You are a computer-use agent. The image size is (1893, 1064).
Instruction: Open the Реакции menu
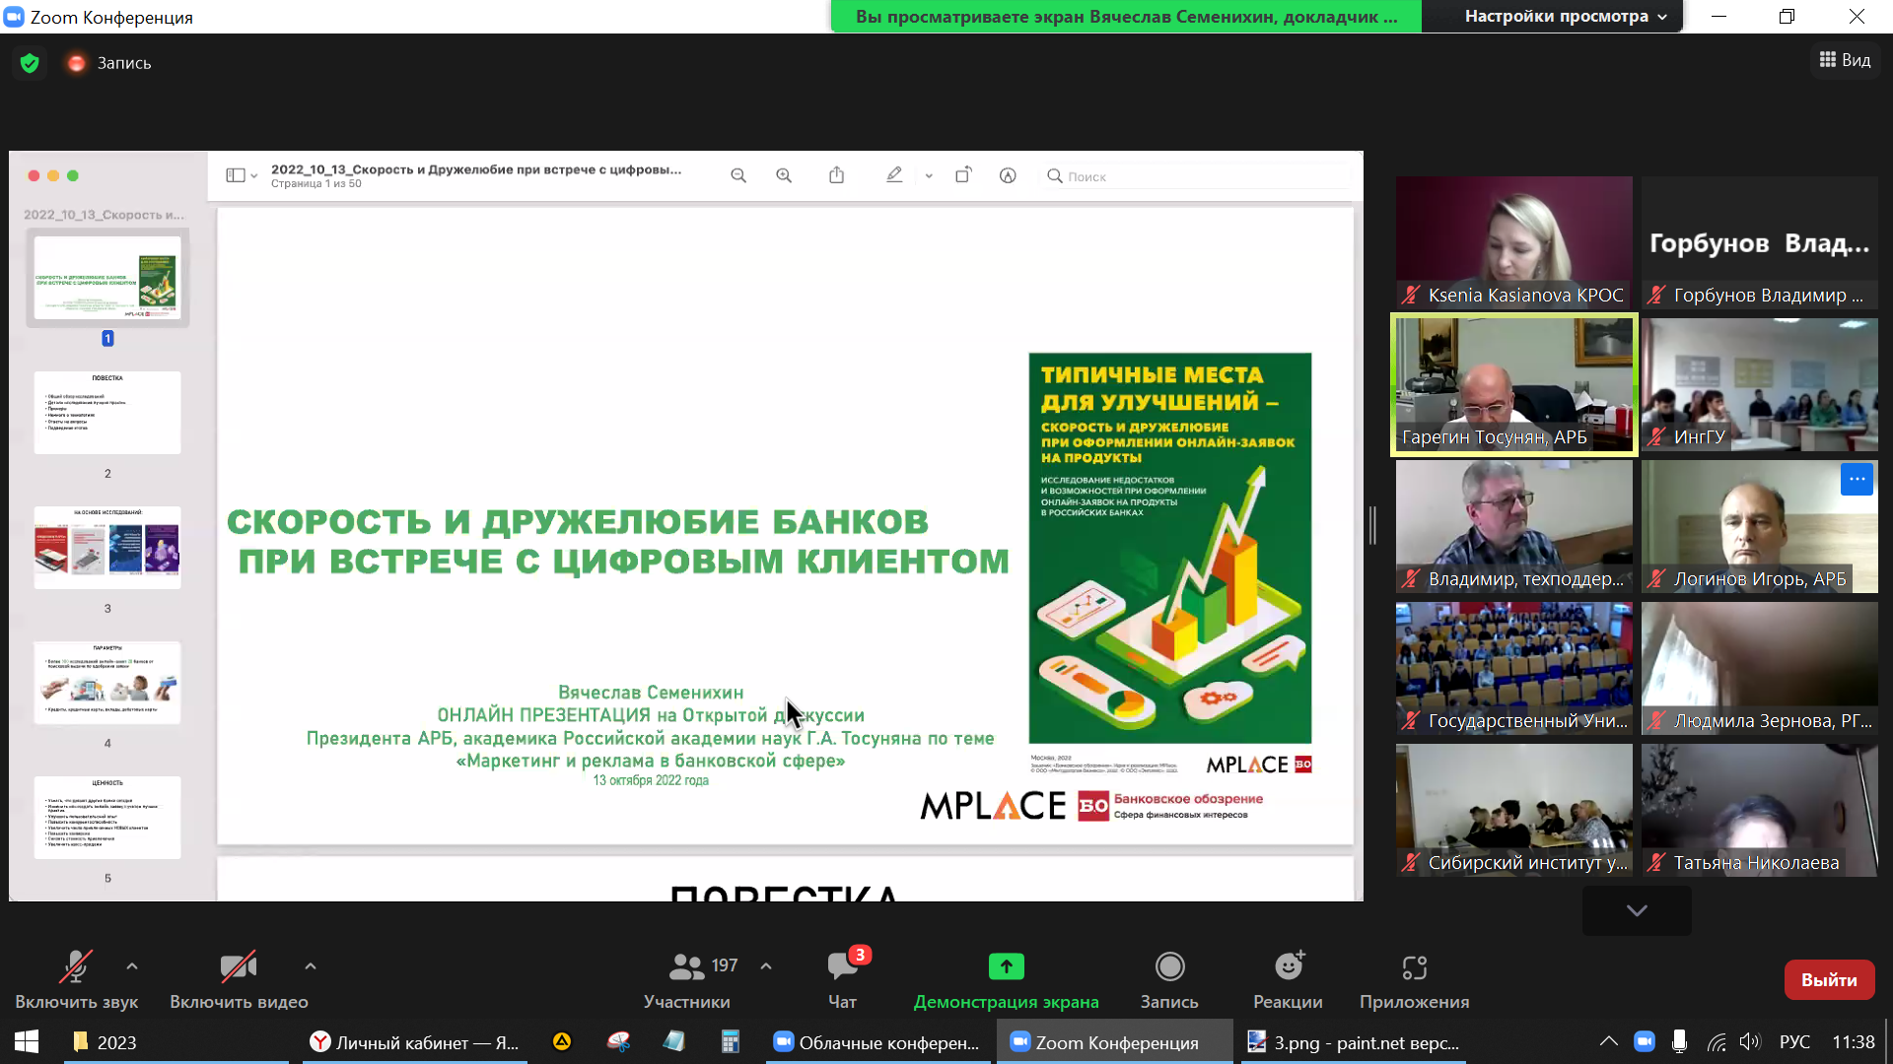[x=1288, y=980]
